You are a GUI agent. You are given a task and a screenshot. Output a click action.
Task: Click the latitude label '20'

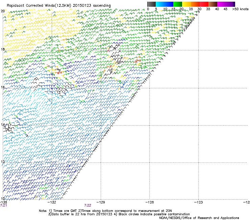[3, 11]
